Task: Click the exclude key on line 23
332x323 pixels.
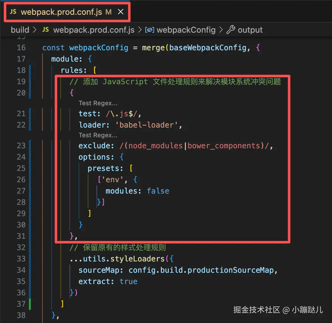Action: click(x=94, y=145)
